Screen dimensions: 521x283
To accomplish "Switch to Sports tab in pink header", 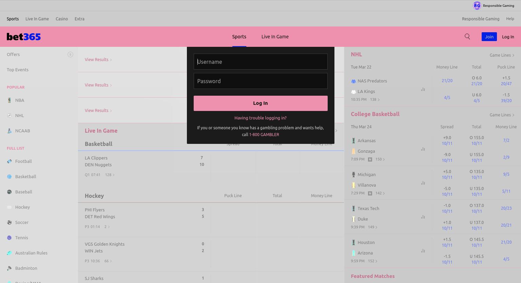I will 239,37.
